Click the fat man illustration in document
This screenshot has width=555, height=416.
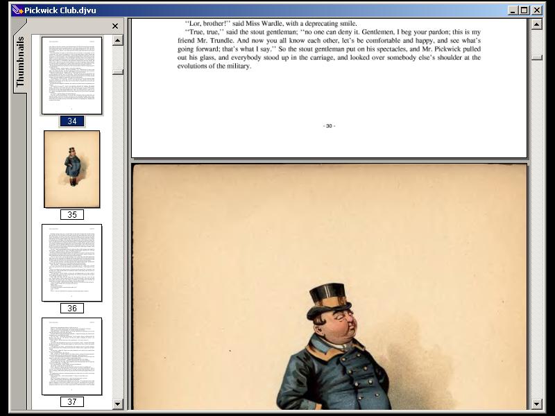pos(334,347)
